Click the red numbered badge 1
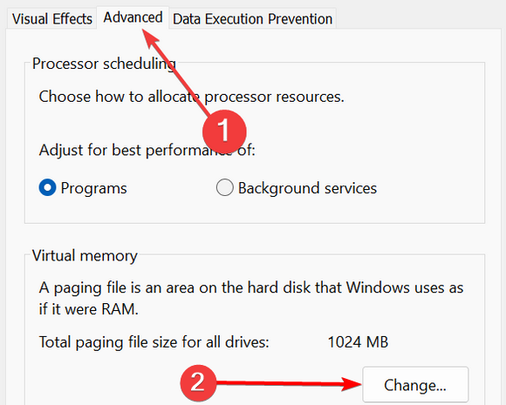The width and height of the screenshot is (506, 405). click(224, 132)
